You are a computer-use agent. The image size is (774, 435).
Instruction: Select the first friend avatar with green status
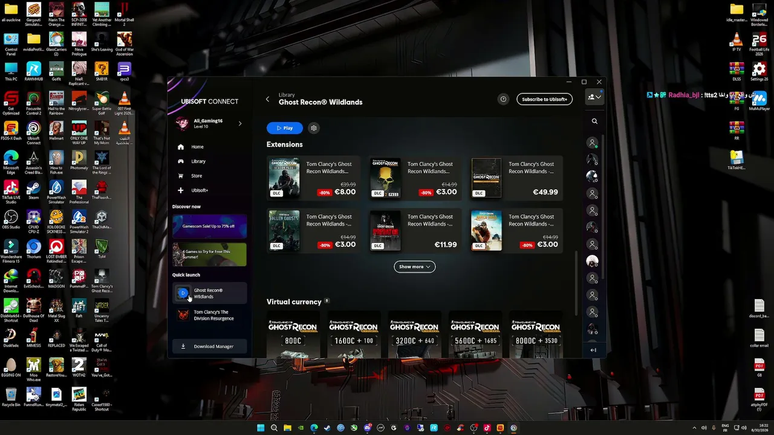pyautogui.click(x=593, y=143)
